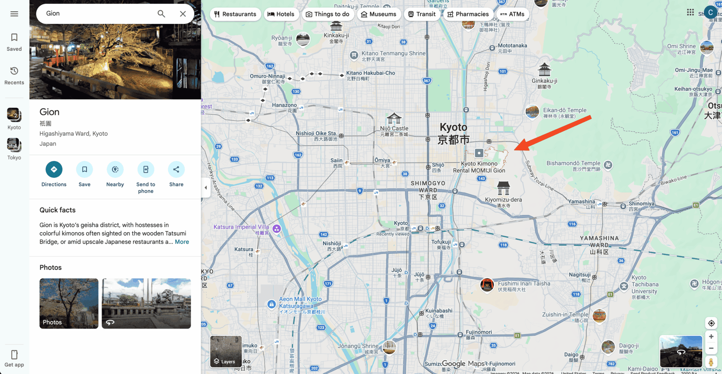Screen dimensions: 722x374
Task: Click the search magnifier icon
Action: coord(161,14)
